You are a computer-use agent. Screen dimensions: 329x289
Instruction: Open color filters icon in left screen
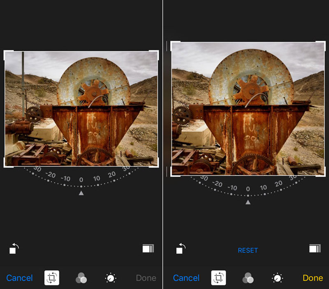[x=81, y=278]
